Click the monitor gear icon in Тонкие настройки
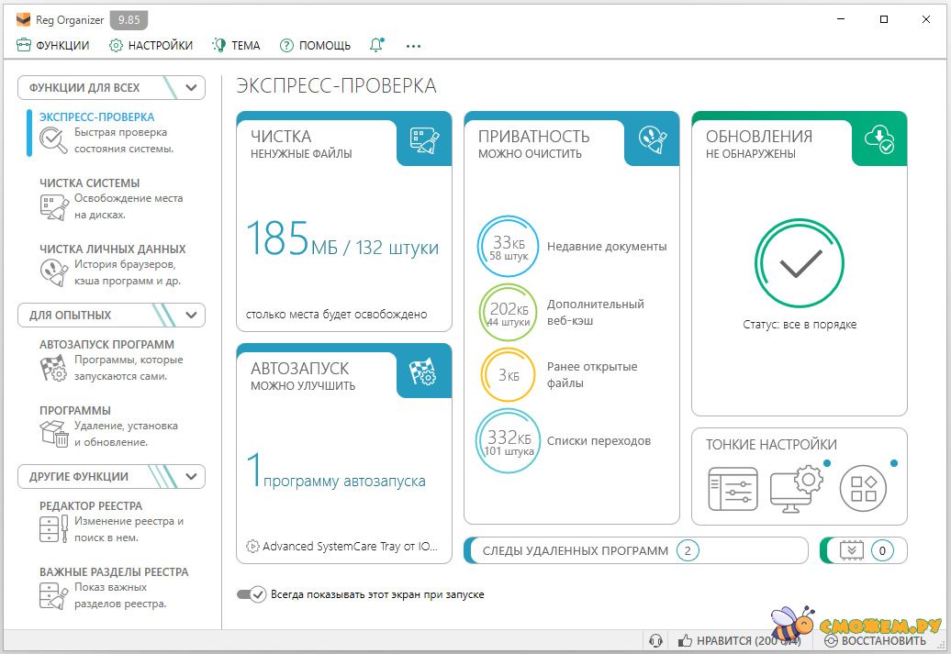 click(795, 487)
